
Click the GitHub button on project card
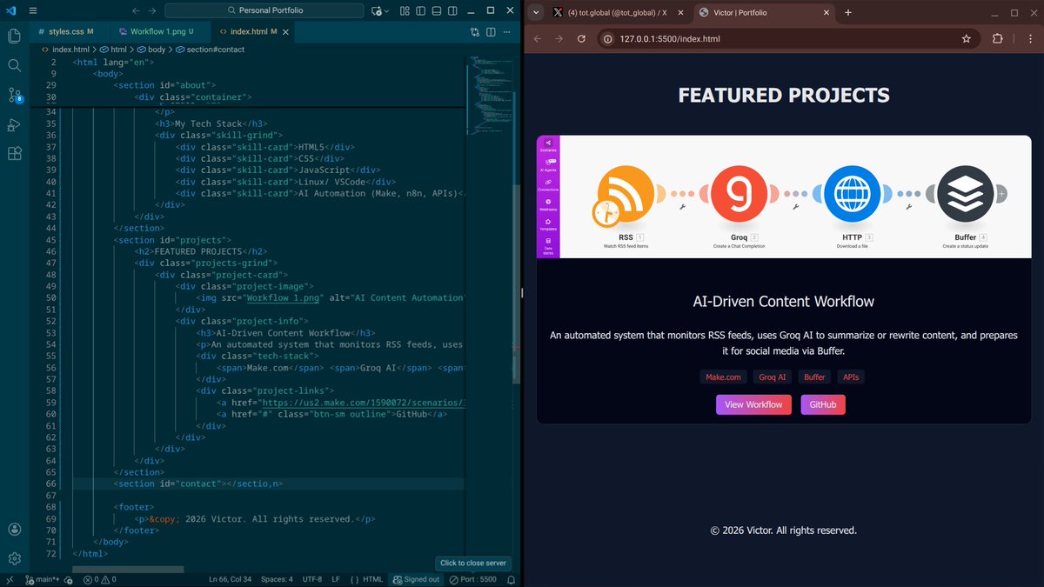pyautogui.click(x=823, y=404)
